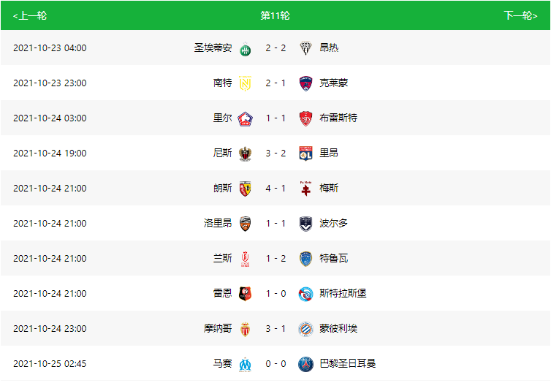Click the Angers club crest

[x=305, y=48]
